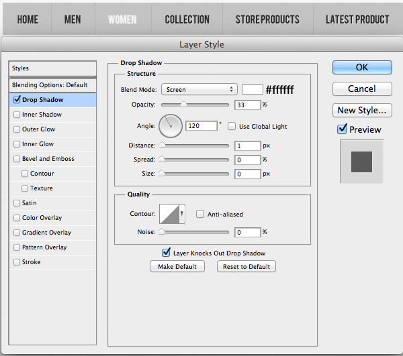
Task: Click the Noise value field
Action: pyautogui.click(x=247, y=232)
